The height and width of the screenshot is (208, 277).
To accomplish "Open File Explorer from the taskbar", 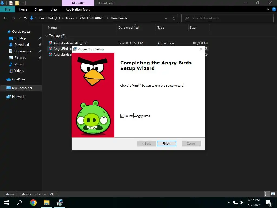I will point(47,203).
